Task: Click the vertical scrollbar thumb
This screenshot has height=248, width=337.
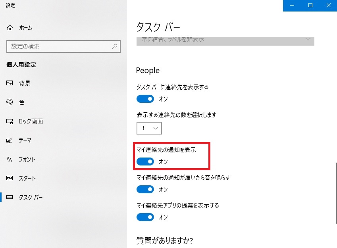Action: pos(336,193)
